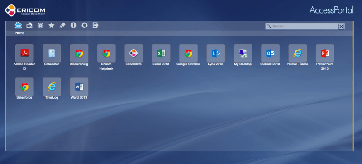Screen dimensions: 362x164
Task: Click the "TimeLog" label text
Action: coord(52,97)
